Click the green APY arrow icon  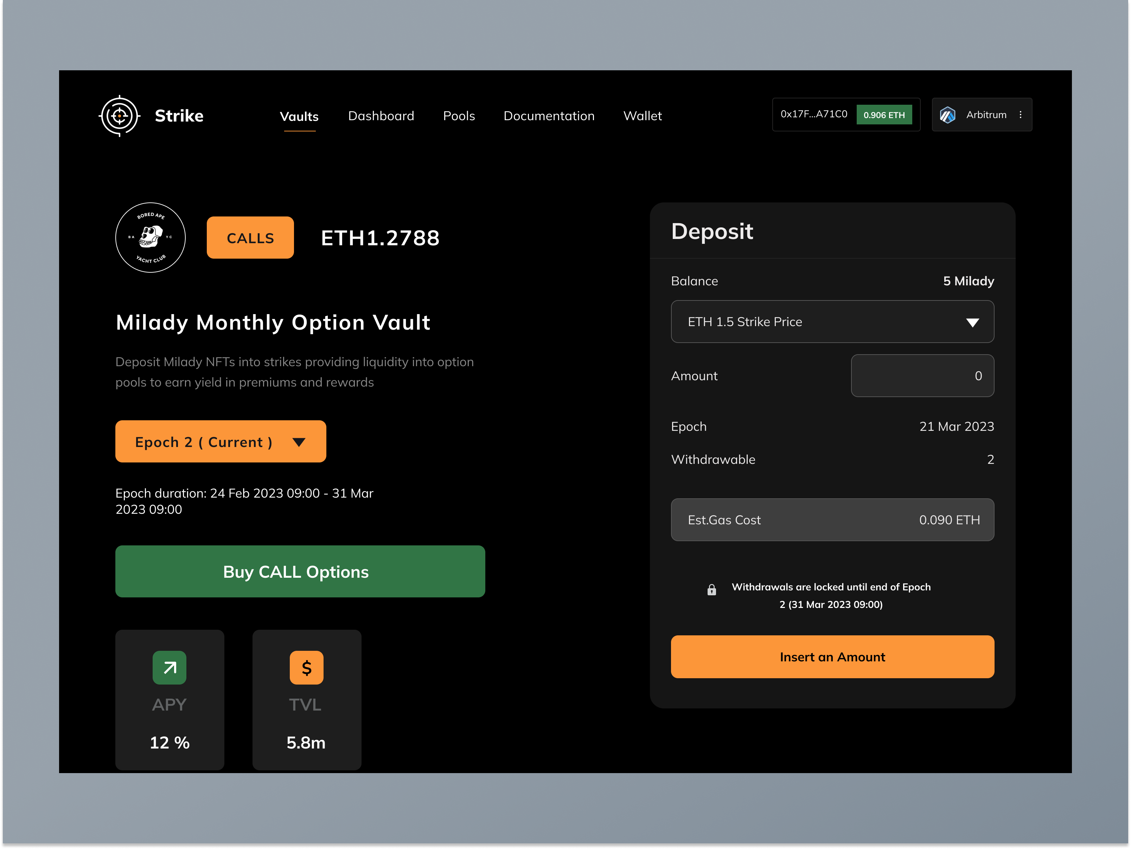pyautogui.click(x=169, y=668)
